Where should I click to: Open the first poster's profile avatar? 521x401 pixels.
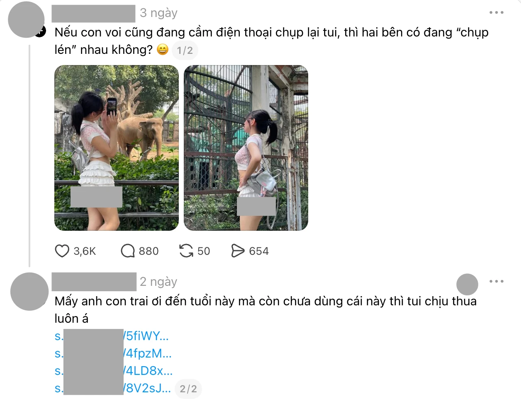point(27,19)
